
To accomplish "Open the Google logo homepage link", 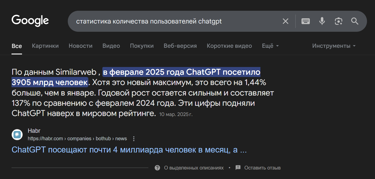I will (x=30, y=21).
